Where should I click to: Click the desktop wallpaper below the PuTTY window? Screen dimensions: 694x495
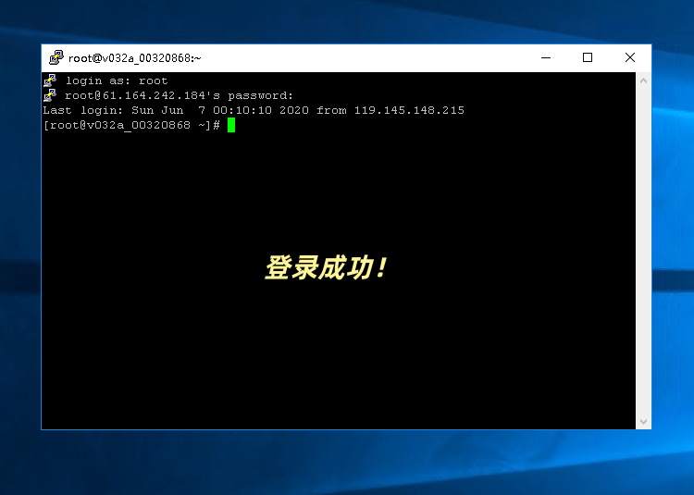(x=347, y=463)
